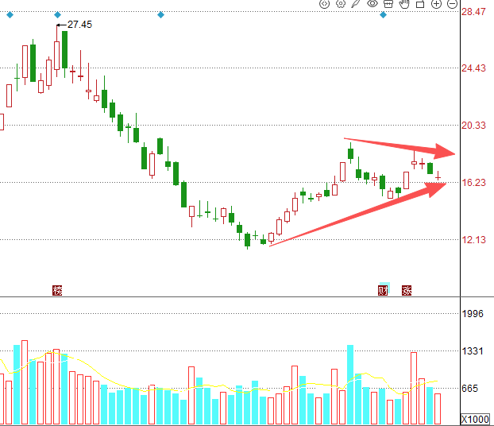Click the zoom out minus icon
This screenshot has width=494, height=426.
click(x=453, y=4)
